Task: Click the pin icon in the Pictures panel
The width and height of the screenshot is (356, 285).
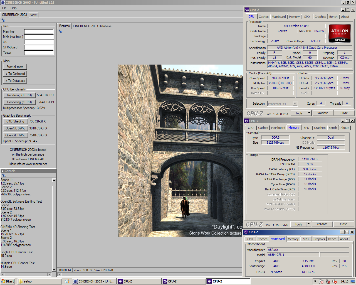Action: [60, 31]
